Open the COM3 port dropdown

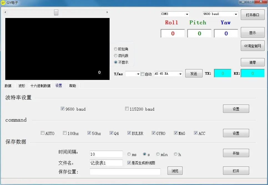point(175,14)
